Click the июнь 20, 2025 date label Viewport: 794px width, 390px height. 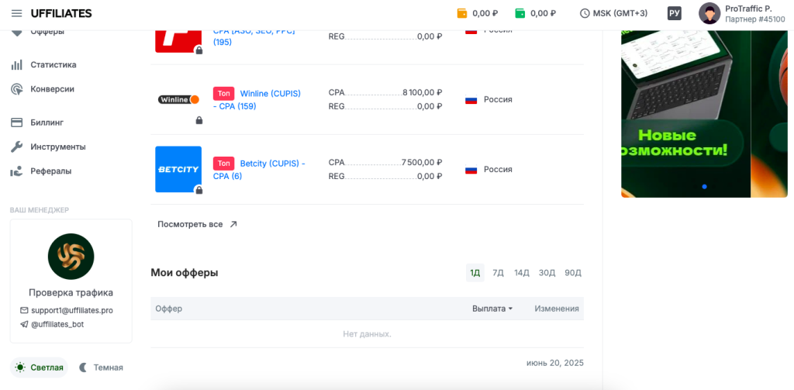click(555, 363)
